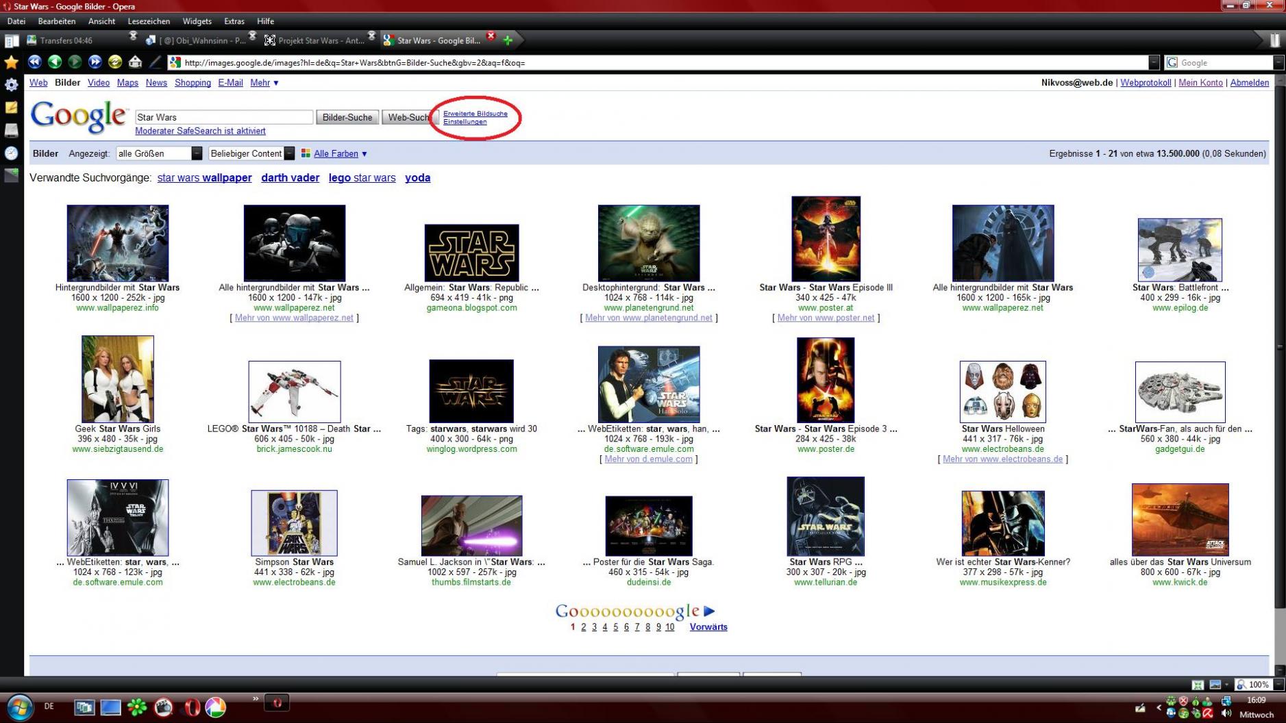Click the volume speaker tray icon
1286x723 pixels.
point(1226,713)
